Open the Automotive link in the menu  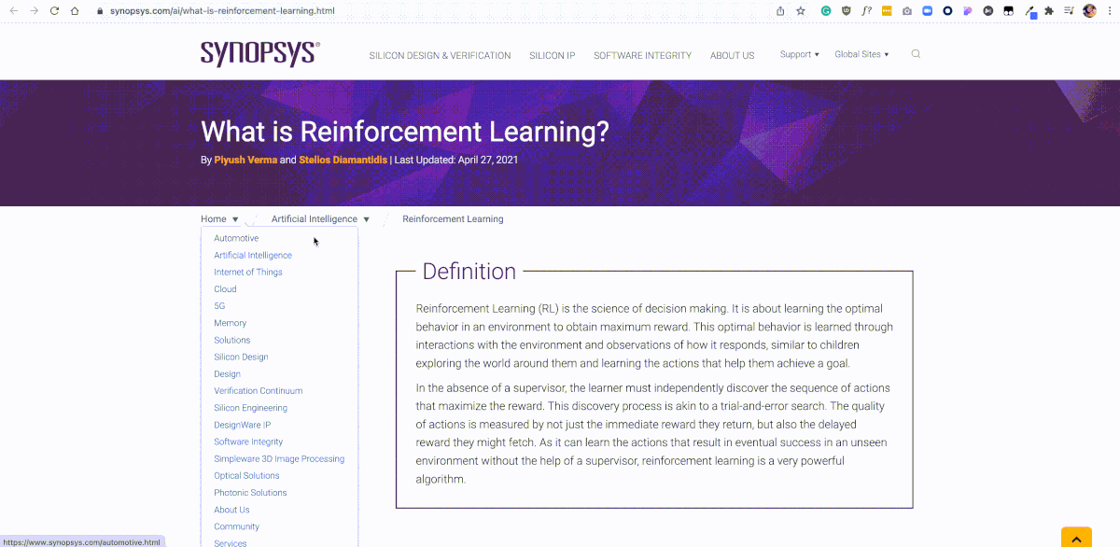[236, 238]
